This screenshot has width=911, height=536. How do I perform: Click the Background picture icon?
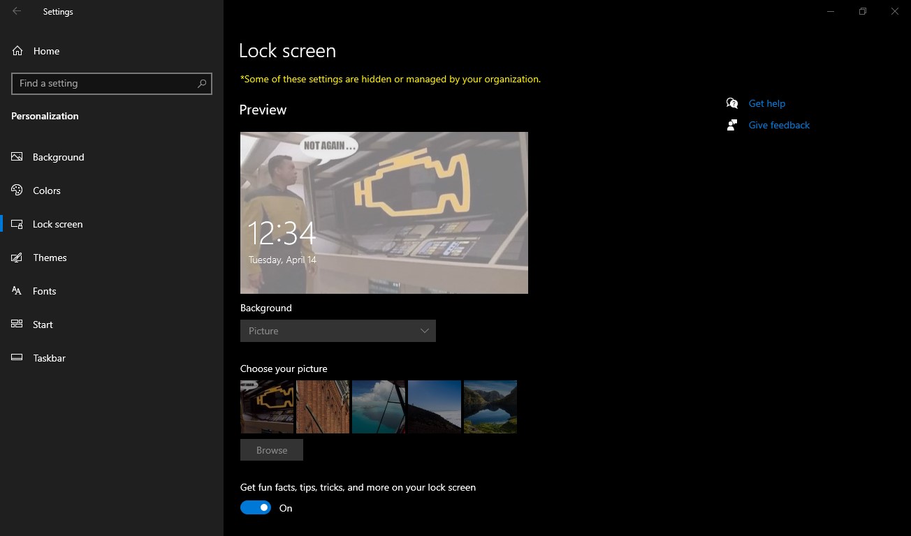coord(17,157)
